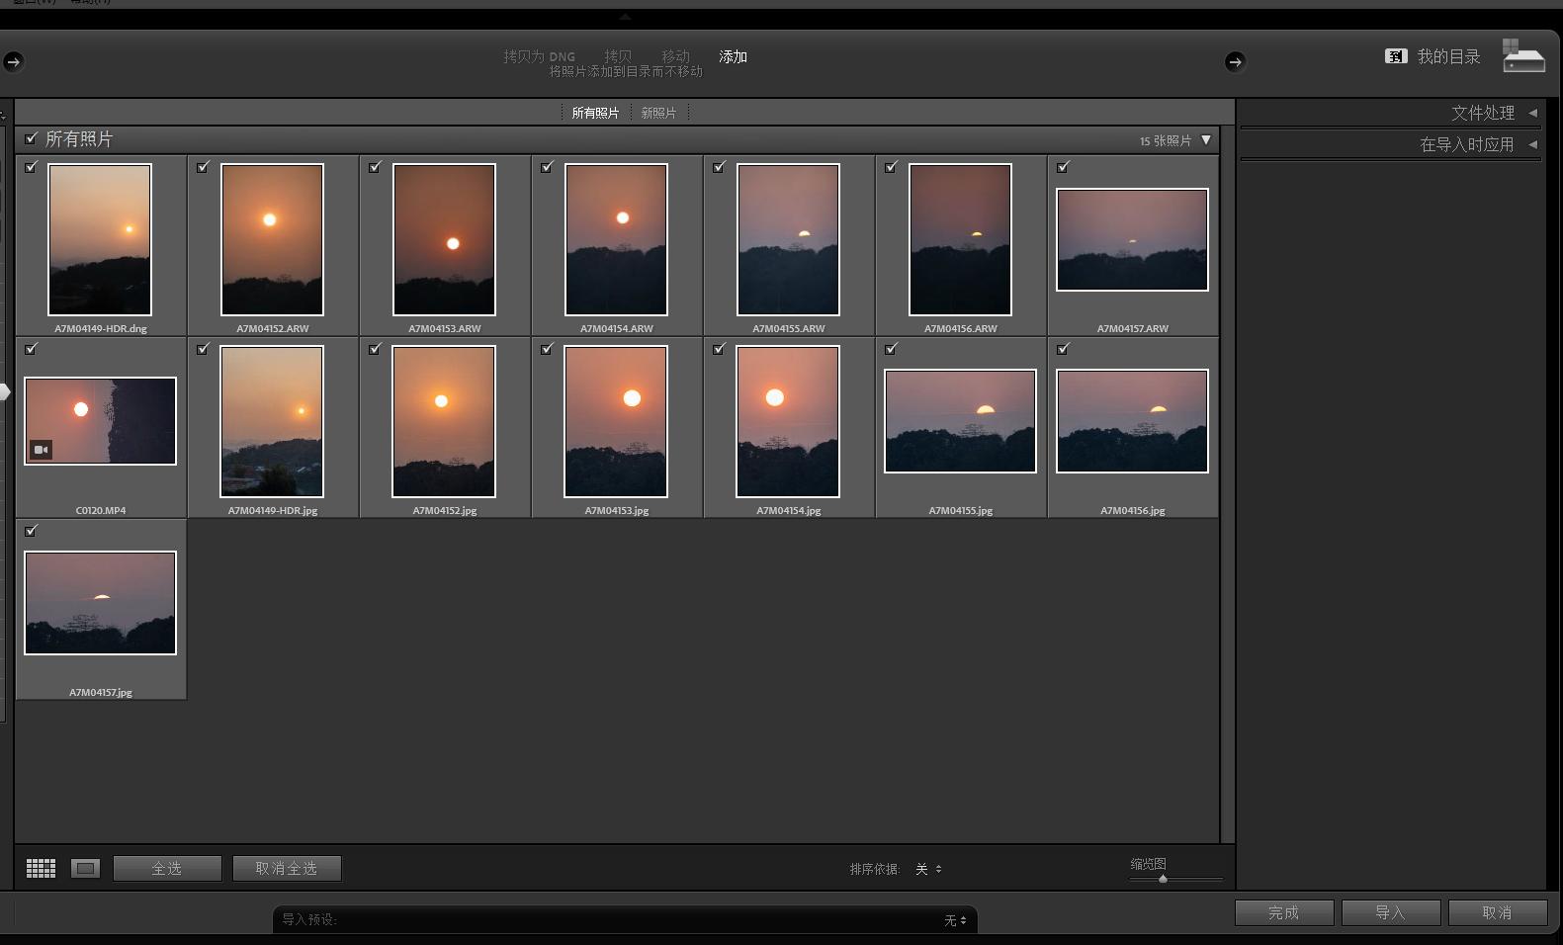Uncheck the C0120.MP4 video checkbox
Image resolution: width=1563 pixels, height=945 pixels.
(32, 349)
